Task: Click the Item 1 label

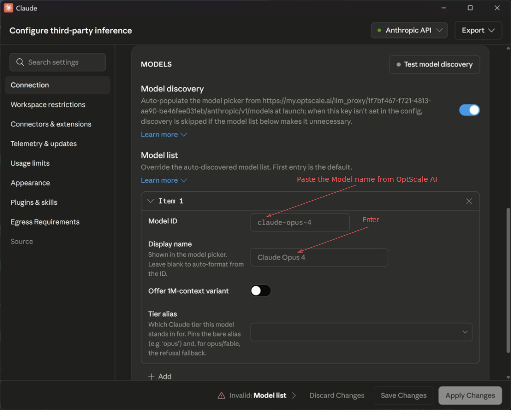Action: click(x=171, y=201)
